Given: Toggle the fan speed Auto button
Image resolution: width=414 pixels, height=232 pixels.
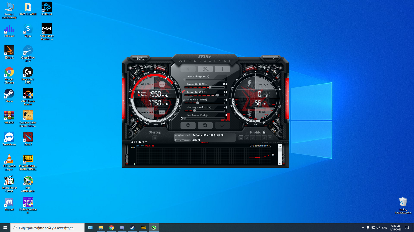Looking at the screenshot, I should tap(226, 120).
